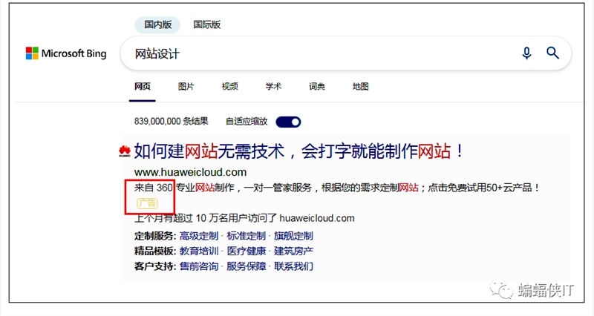Screen dimensions: 594x316
Task: Click the 定制服务: label
Action: pyautogui.click(x=155, y=236)
